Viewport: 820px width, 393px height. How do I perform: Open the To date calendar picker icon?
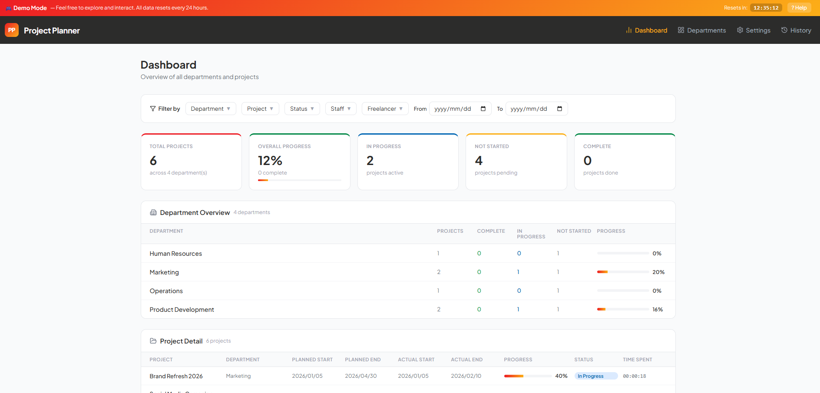[x=559, y=109]
